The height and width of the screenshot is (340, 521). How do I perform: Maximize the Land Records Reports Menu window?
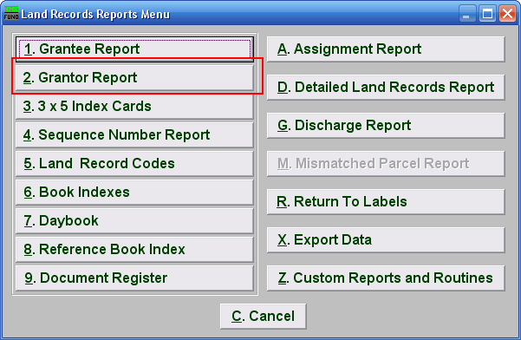pos(487,14)
